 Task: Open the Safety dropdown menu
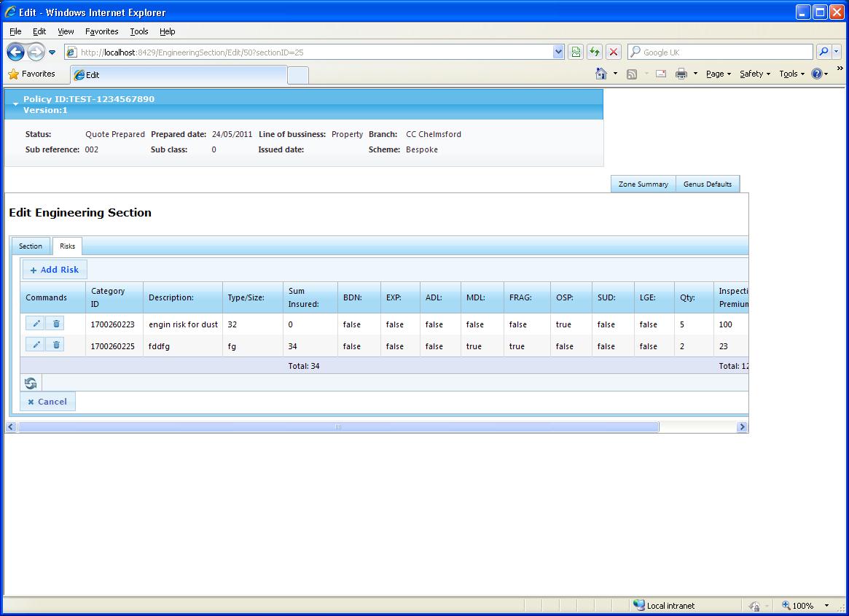click(x=755, y=74)
